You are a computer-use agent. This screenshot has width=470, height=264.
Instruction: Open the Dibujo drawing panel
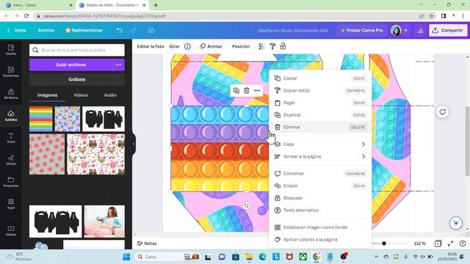11,160
